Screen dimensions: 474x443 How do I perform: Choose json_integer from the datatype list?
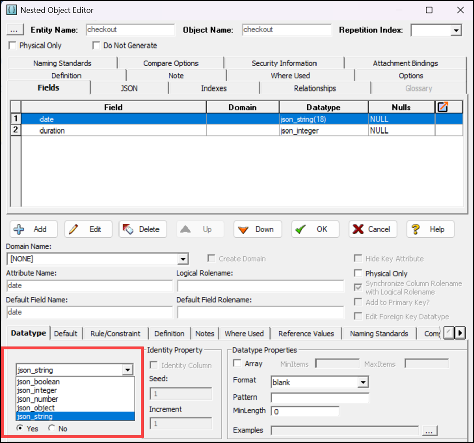click(x=37, y=390)
